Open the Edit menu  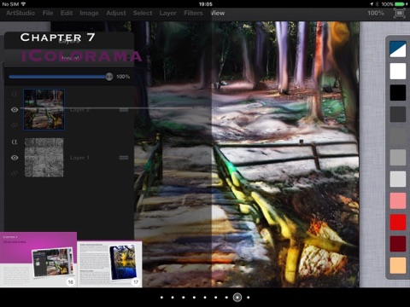[67, 13]
